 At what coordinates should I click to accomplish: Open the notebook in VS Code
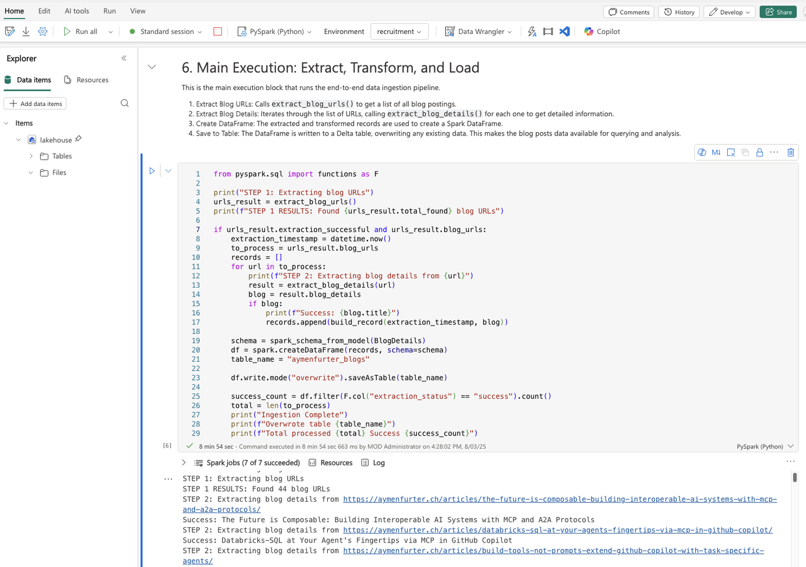pos(564,31)
